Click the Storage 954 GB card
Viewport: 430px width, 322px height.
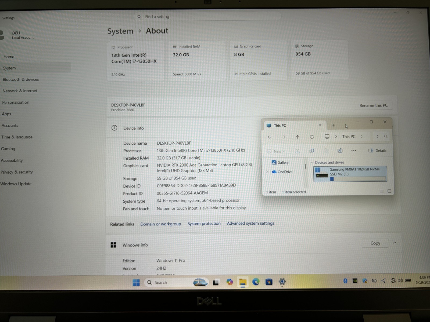click(x=320, y=60)
